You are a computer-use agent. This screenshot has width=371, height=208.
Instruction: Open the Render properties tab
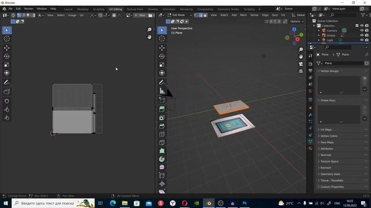click(311, 64)
